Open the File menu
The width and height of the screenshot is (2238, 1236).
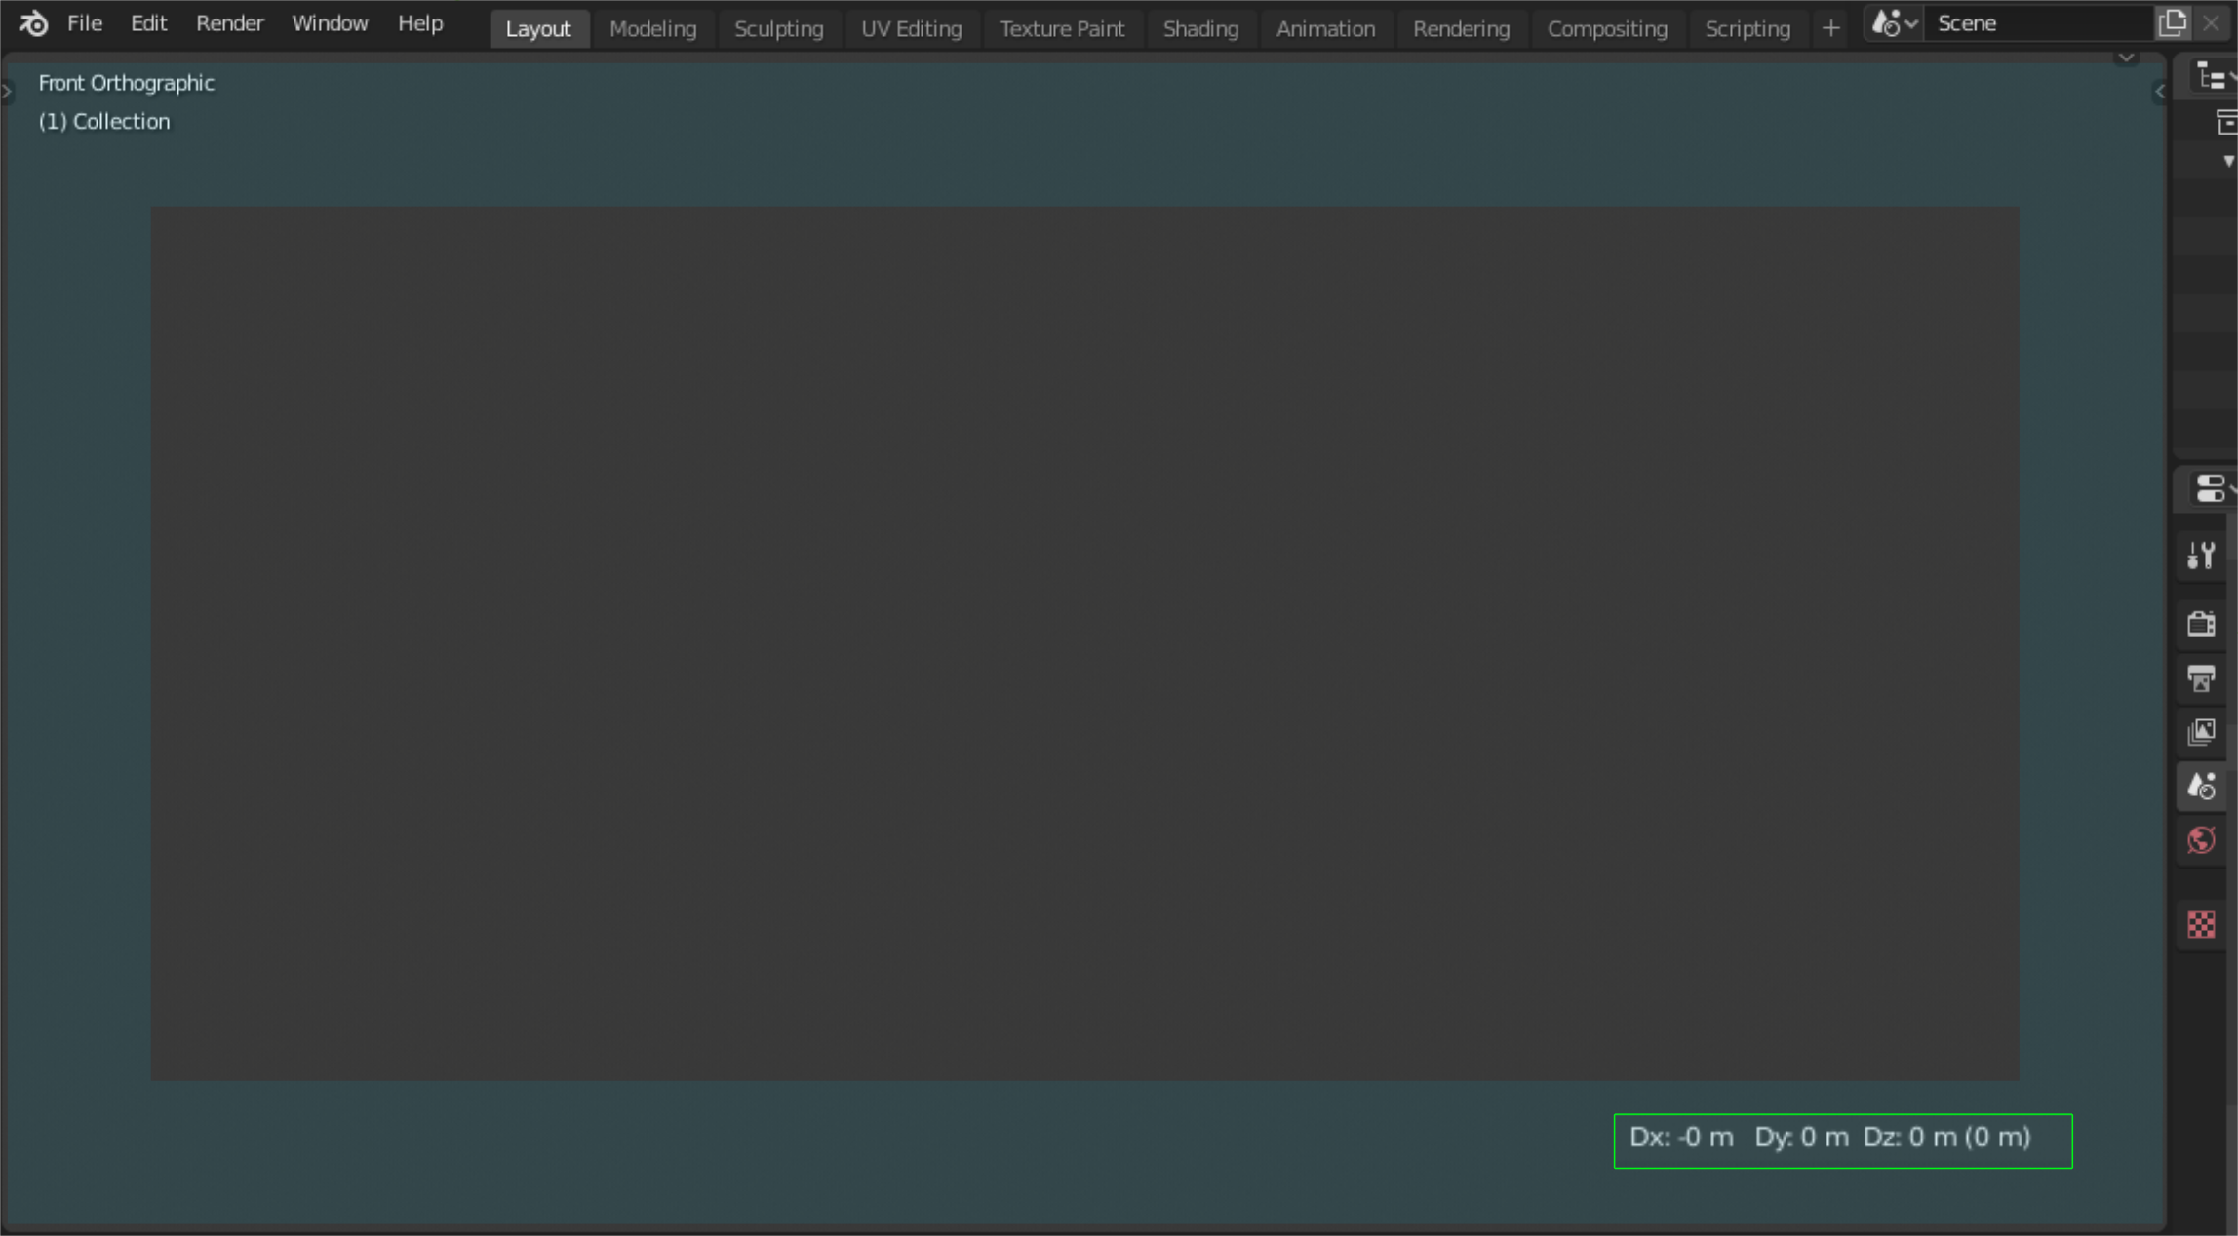(85, 23)
